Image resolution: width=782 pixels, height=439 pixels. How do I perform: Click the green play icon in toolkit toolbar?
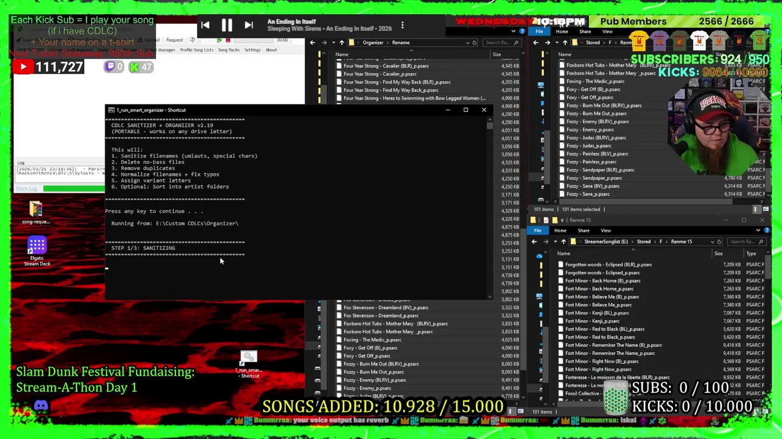[219, 40]
